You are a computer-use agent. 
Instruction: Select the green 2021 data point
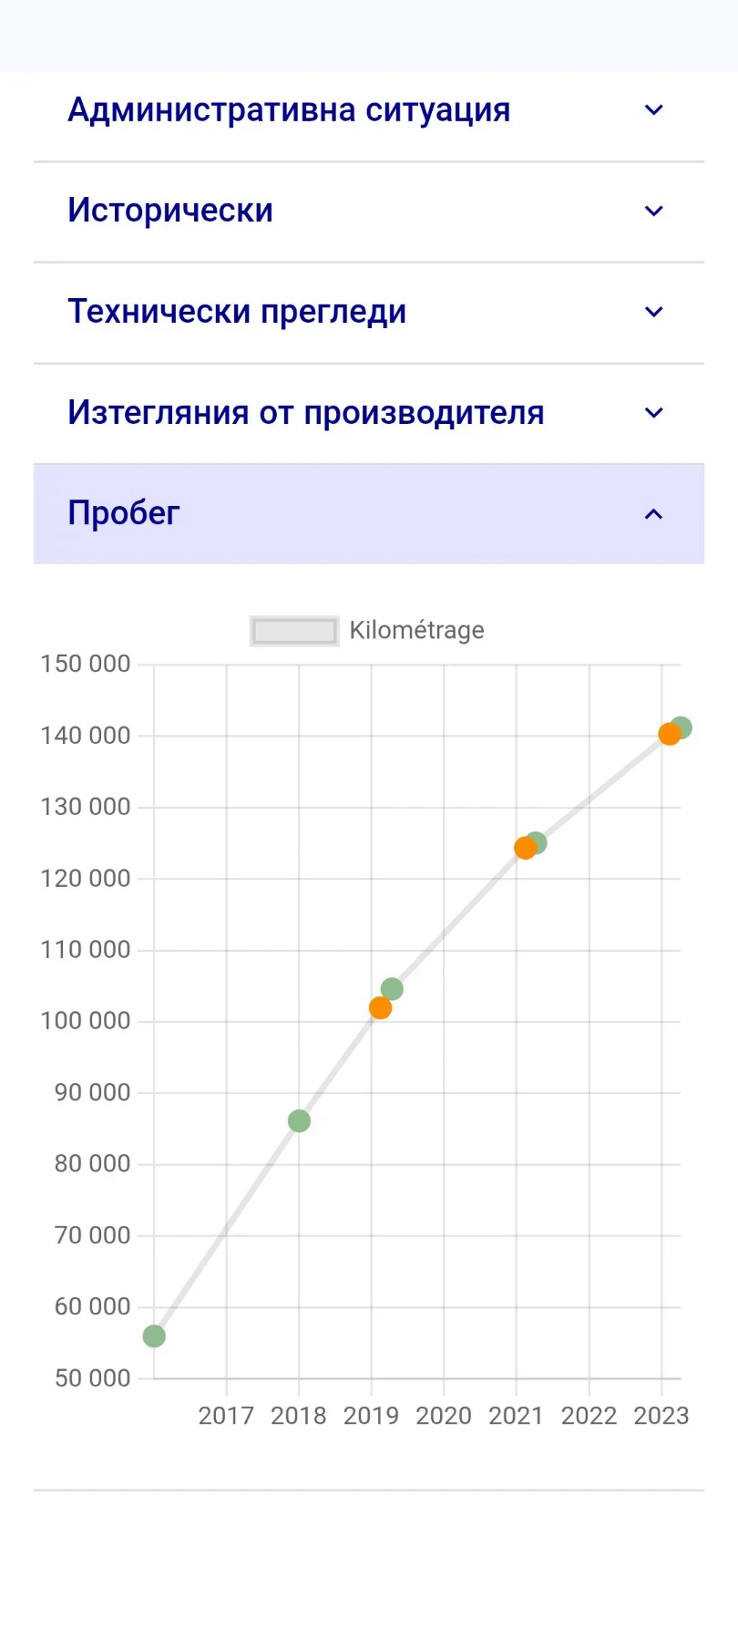tap(537, 843)
